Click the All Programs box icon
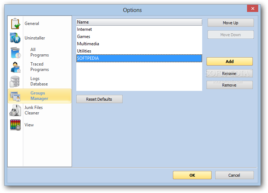The width and height of the screenshot is (268, 193). 16,53
